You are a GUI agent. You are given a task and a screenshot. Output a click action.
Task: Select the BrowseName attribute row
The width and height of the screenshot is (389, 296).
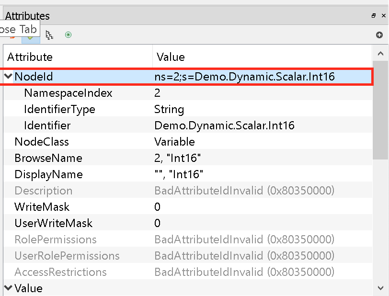[188, 158]
